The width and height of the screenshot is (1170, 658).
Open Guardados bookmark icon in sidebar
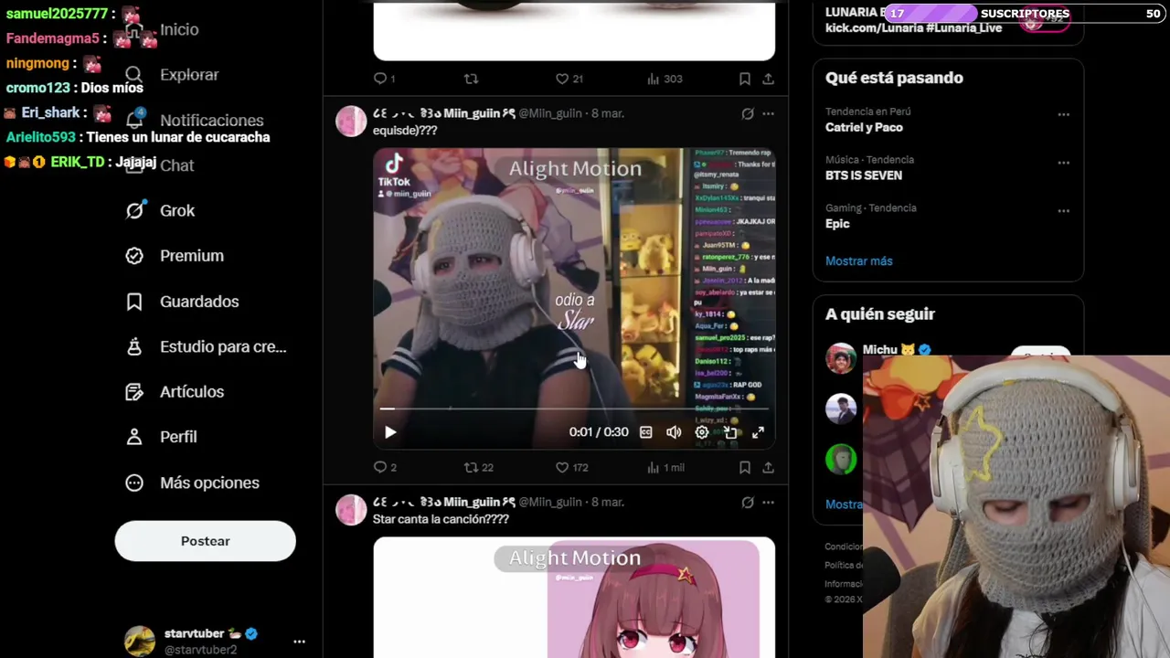pyautogui.click(x=134, y=302)
